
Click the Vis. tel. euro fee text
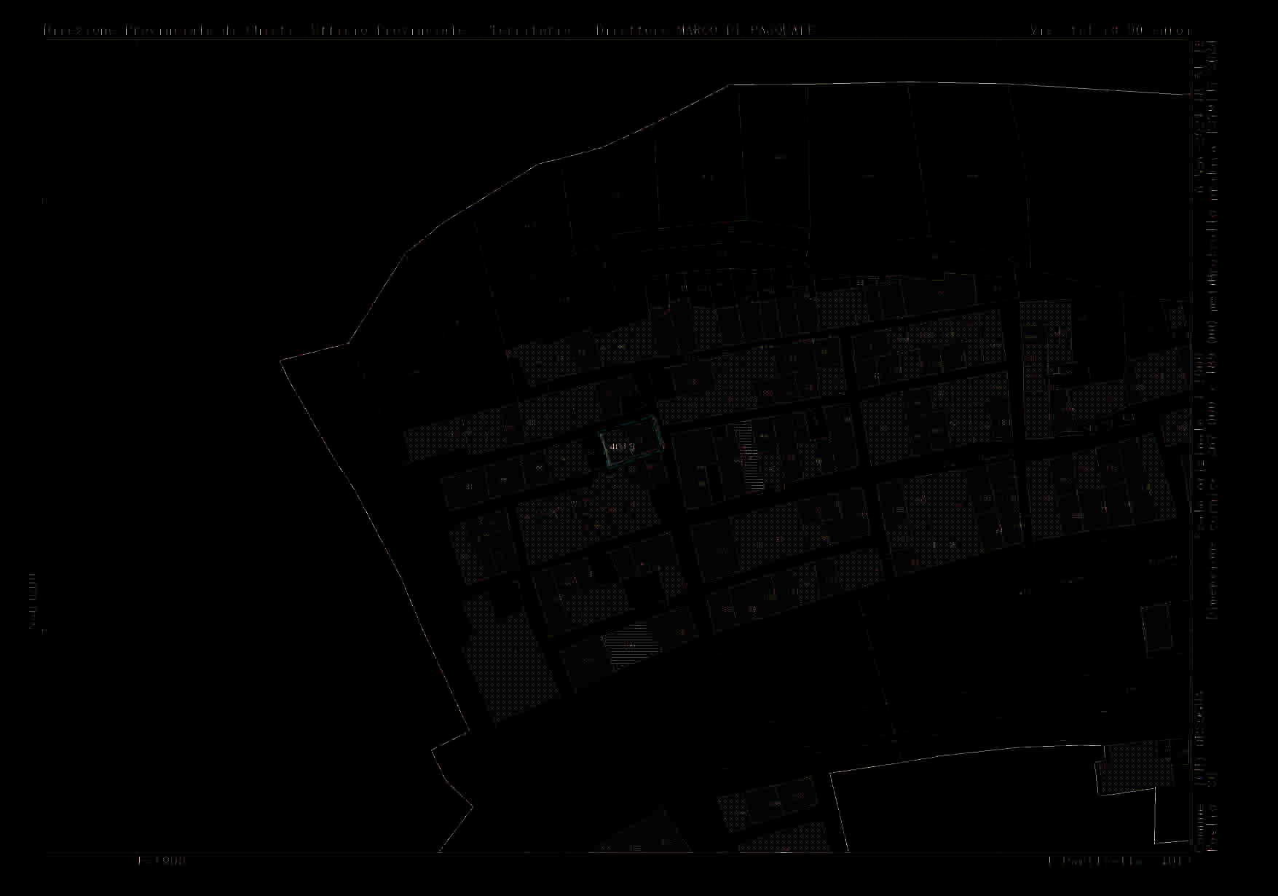coord(1109,31)
